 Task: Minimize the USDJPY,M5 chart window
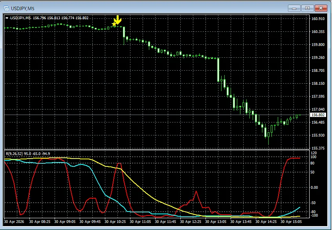[294, 8]
